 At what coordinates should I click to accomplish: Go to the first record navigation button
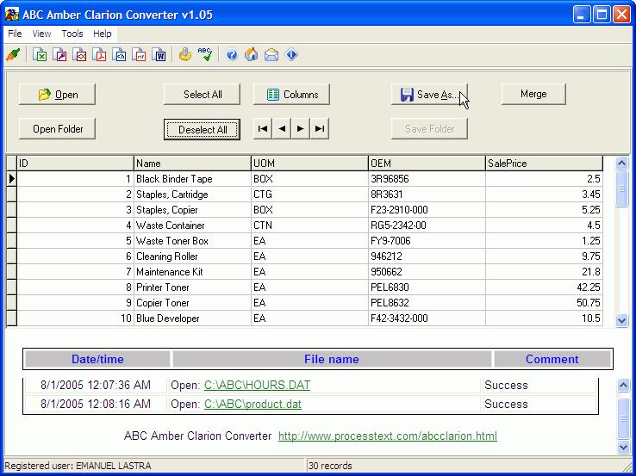pos(263,129)
